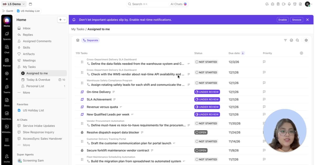Dismiss the notification banner with X

[x=307, y=20]
